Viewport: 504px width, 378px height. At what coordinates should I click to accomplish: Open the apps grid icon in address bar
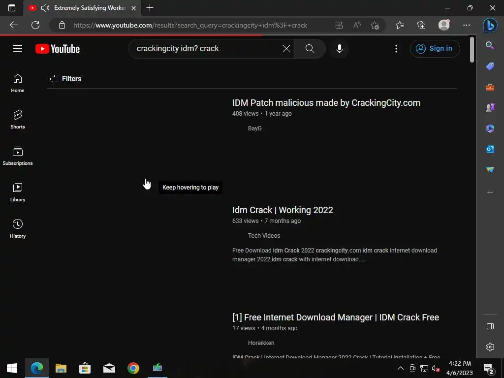click(x=339, y=25)
